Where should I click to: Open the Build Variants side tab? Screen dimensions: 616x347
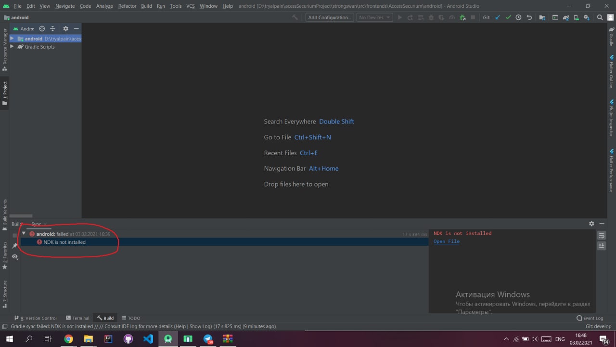pyautogui.click(x=5, y=214)
